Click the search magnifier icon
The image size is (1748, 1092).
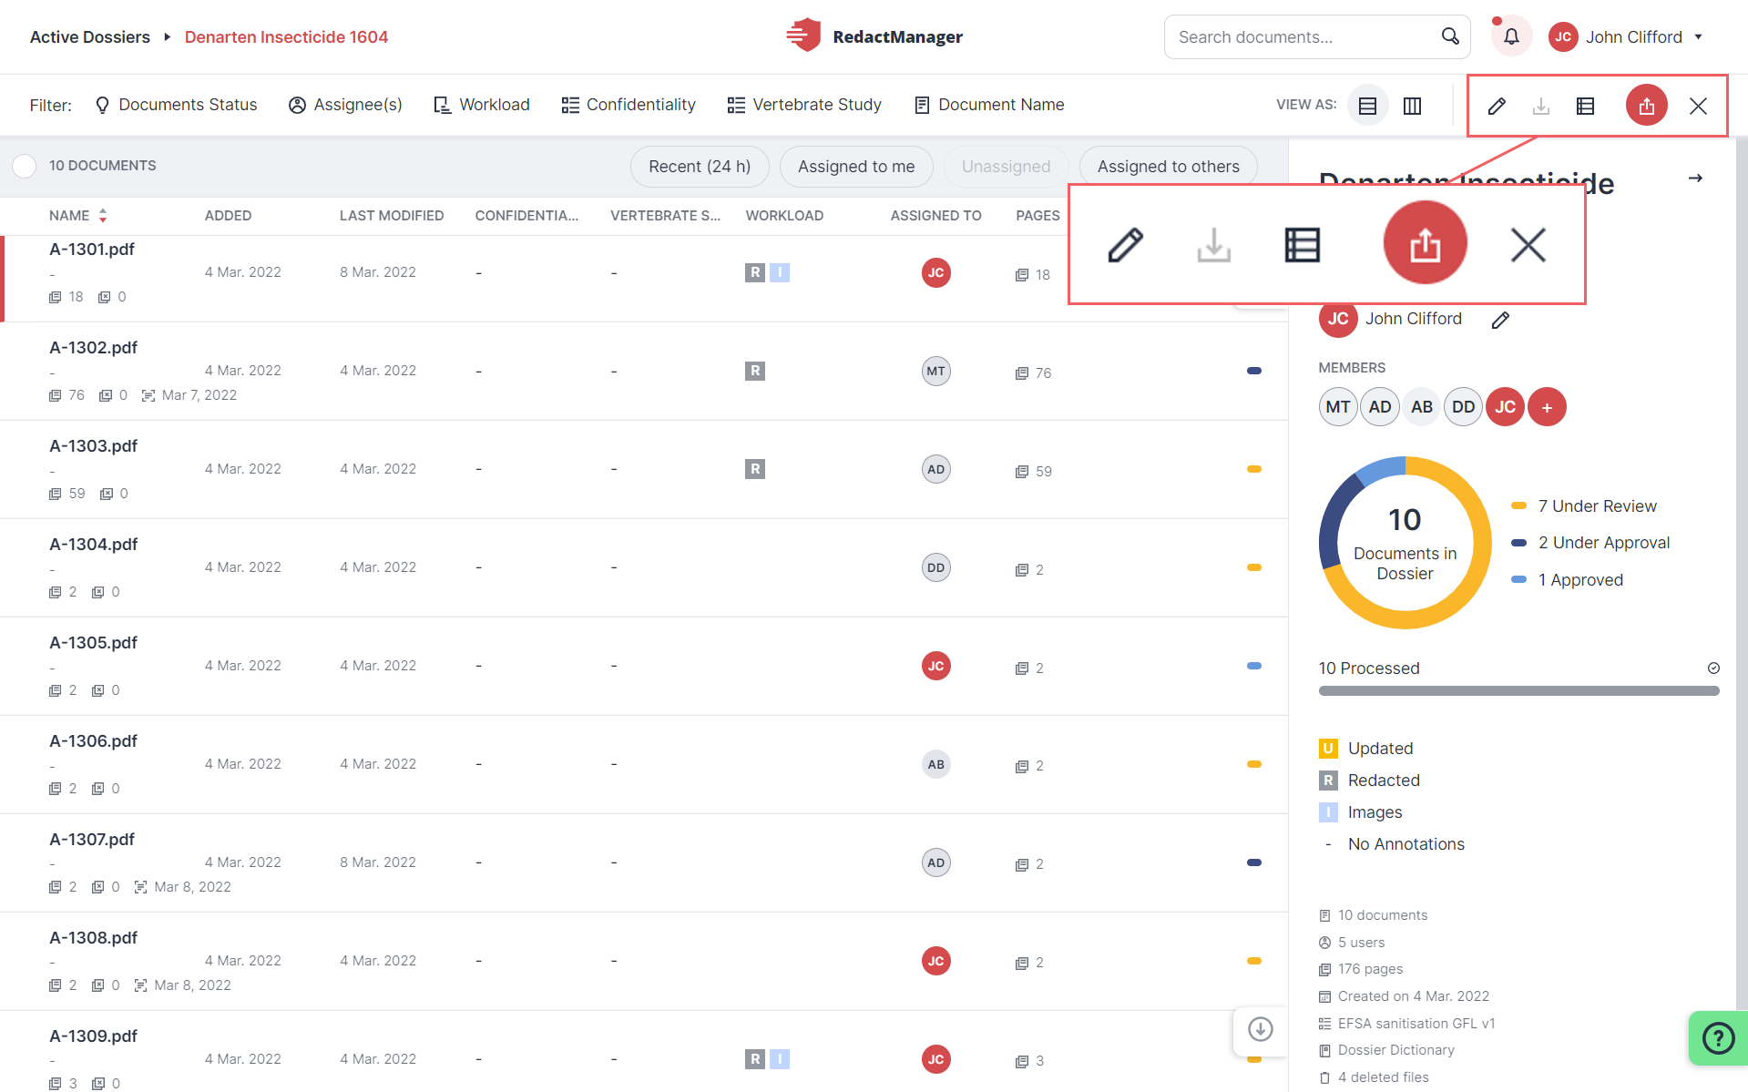tap(1450, 36)
